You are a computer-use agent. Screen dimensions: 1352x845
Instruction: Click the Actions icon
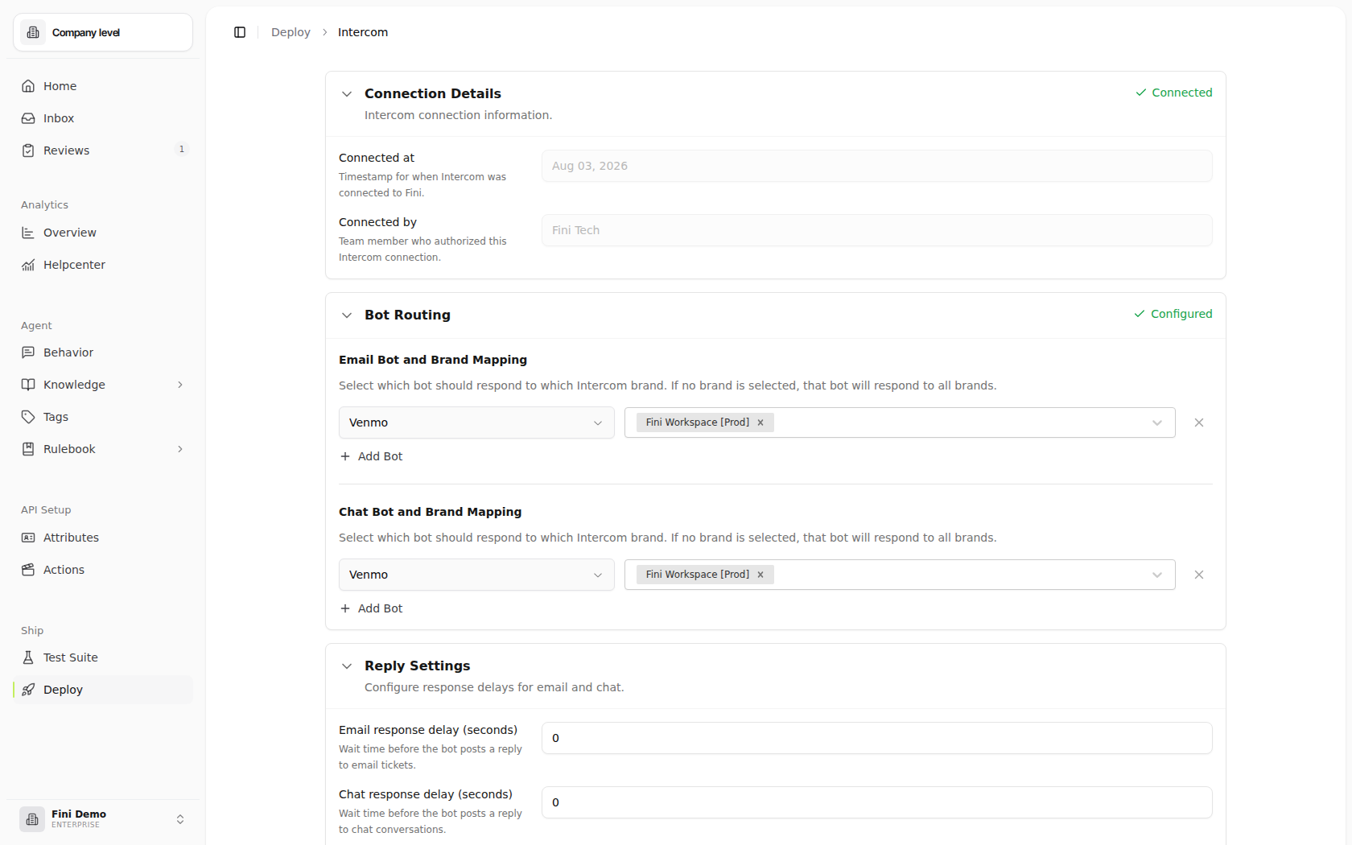pos(28,570)
